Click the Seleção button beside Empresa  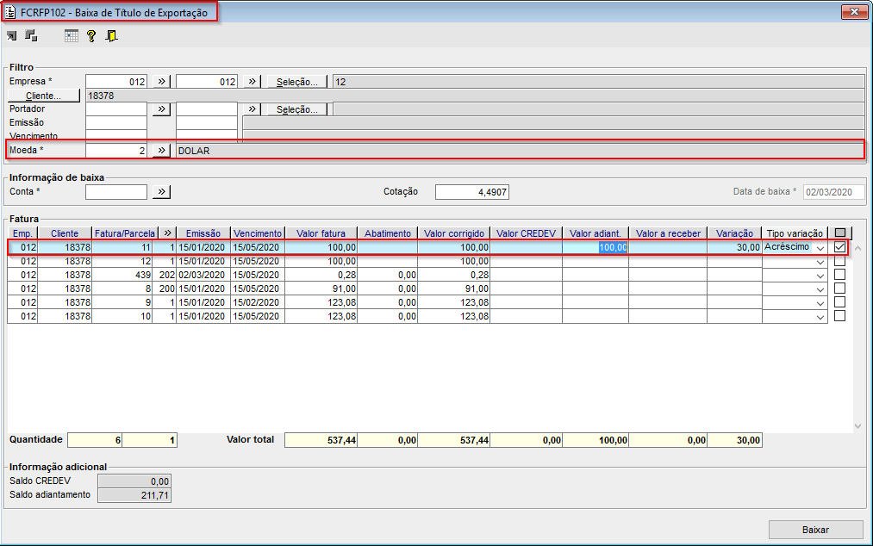(297, 82)
